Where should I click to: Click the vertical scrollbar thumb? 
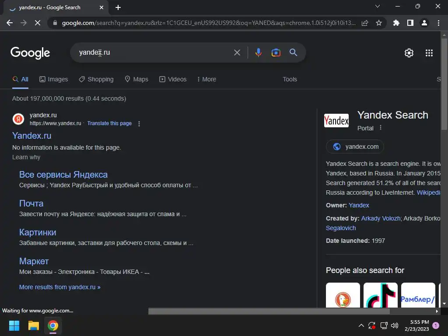(x=444, y=84)
